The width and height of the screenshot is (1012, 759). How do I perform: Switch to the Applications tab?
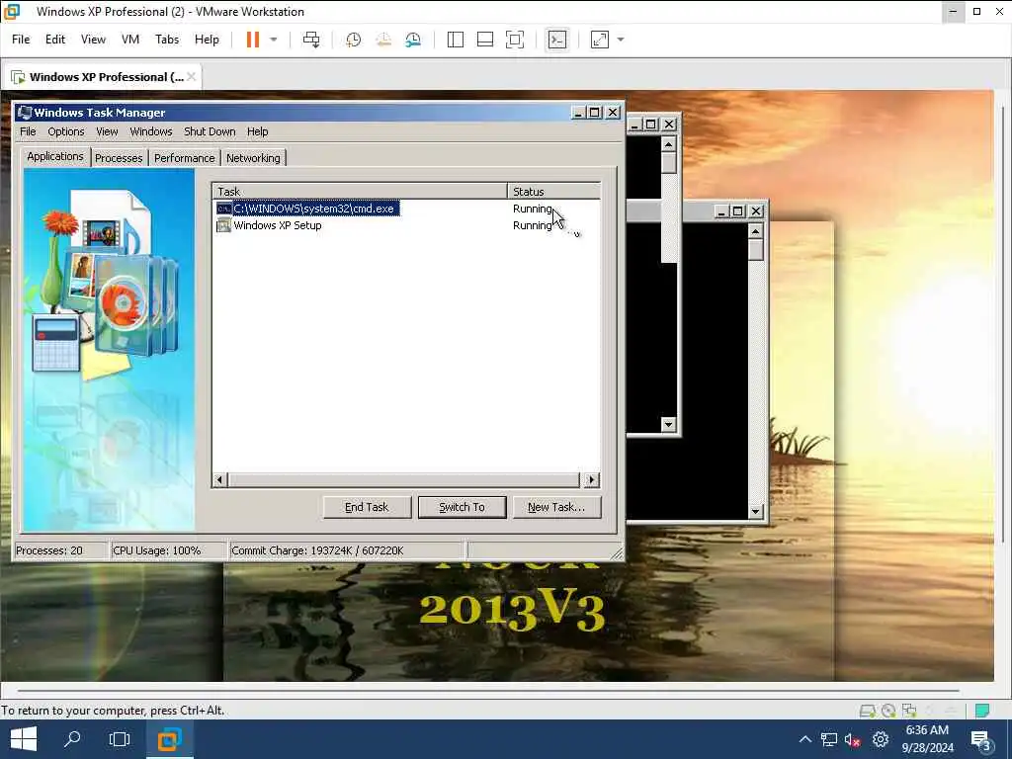[55, 157]
